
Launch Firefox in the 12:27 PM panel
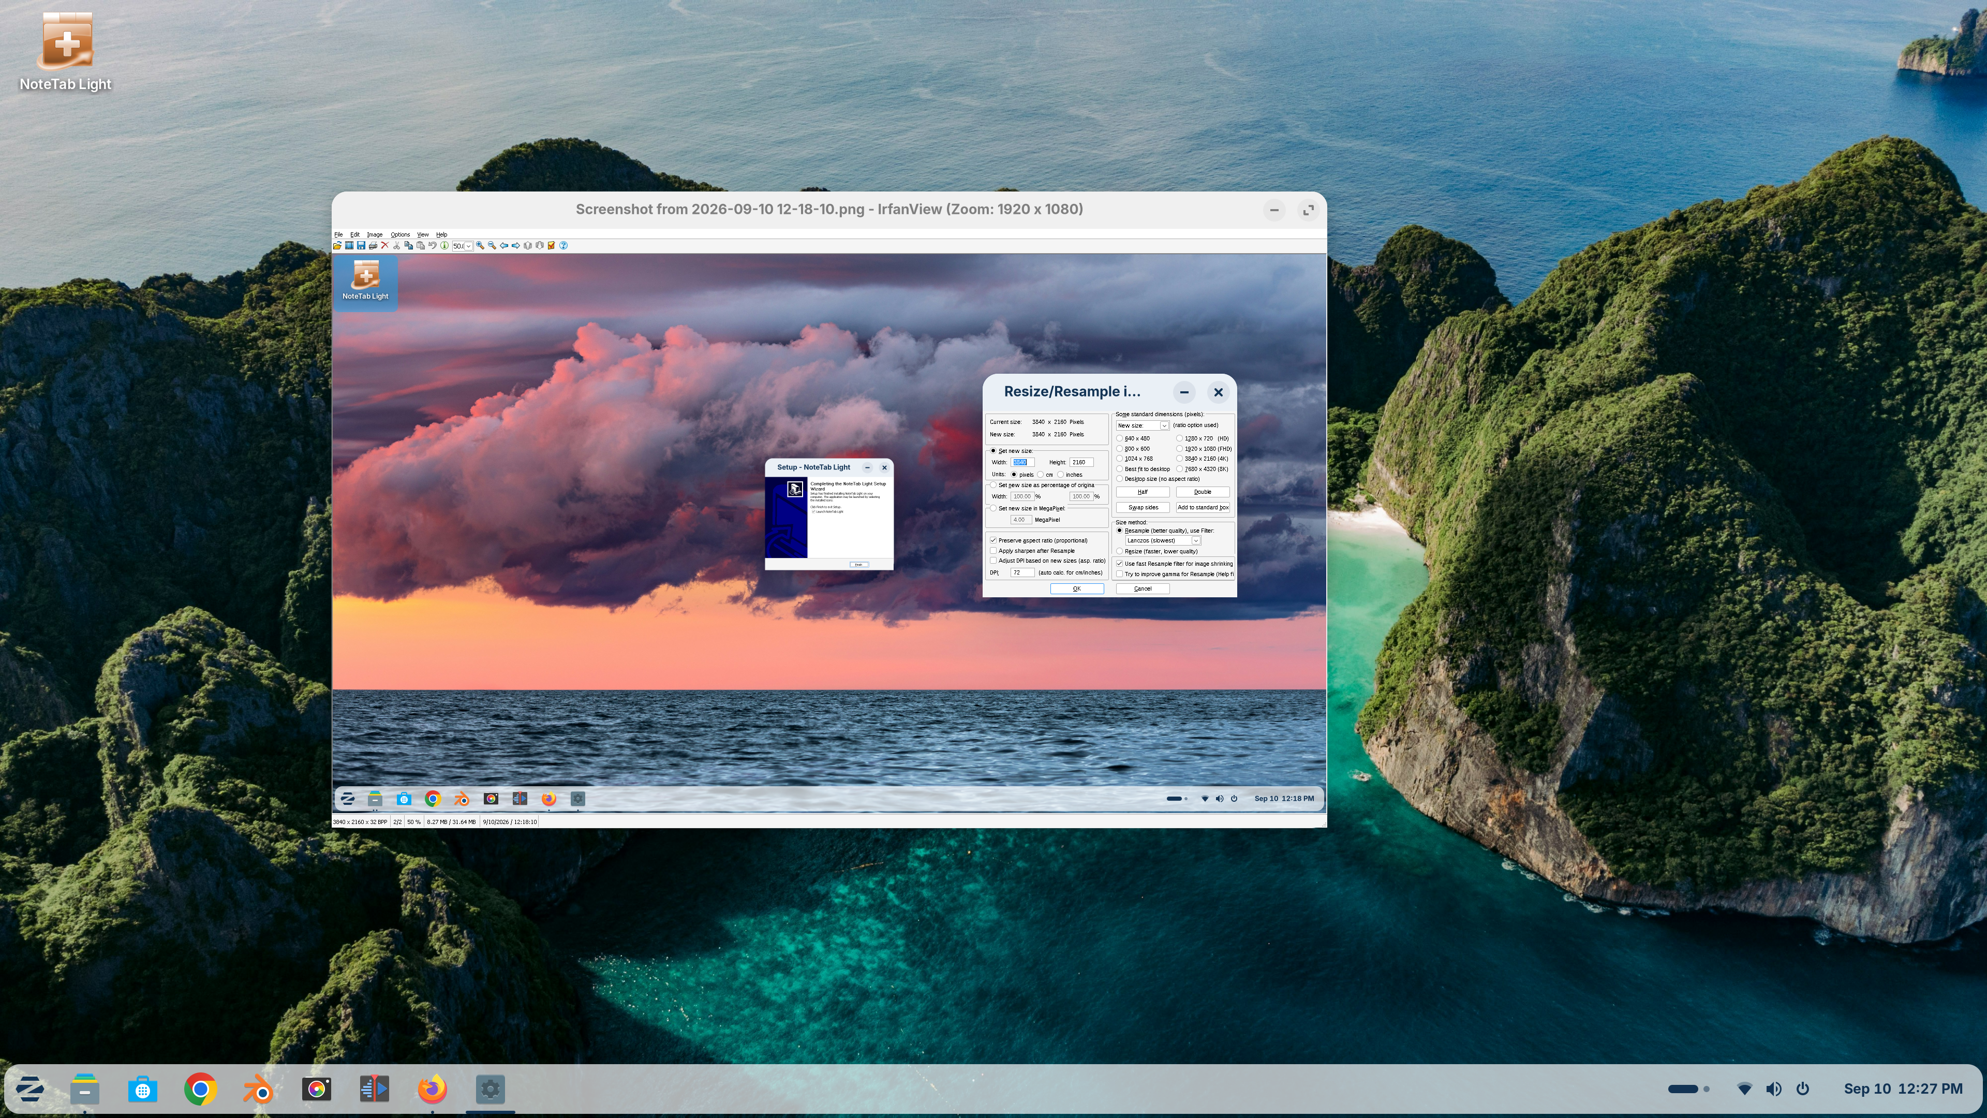tap(433, 1088)
